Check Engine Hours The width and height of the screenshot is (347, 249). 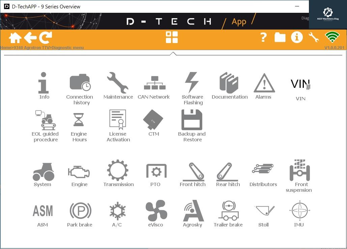(x=79, y=119)
